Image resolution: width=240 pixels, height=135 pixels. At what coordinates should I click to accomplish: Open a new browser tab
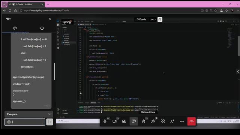[x=48, y=4]
